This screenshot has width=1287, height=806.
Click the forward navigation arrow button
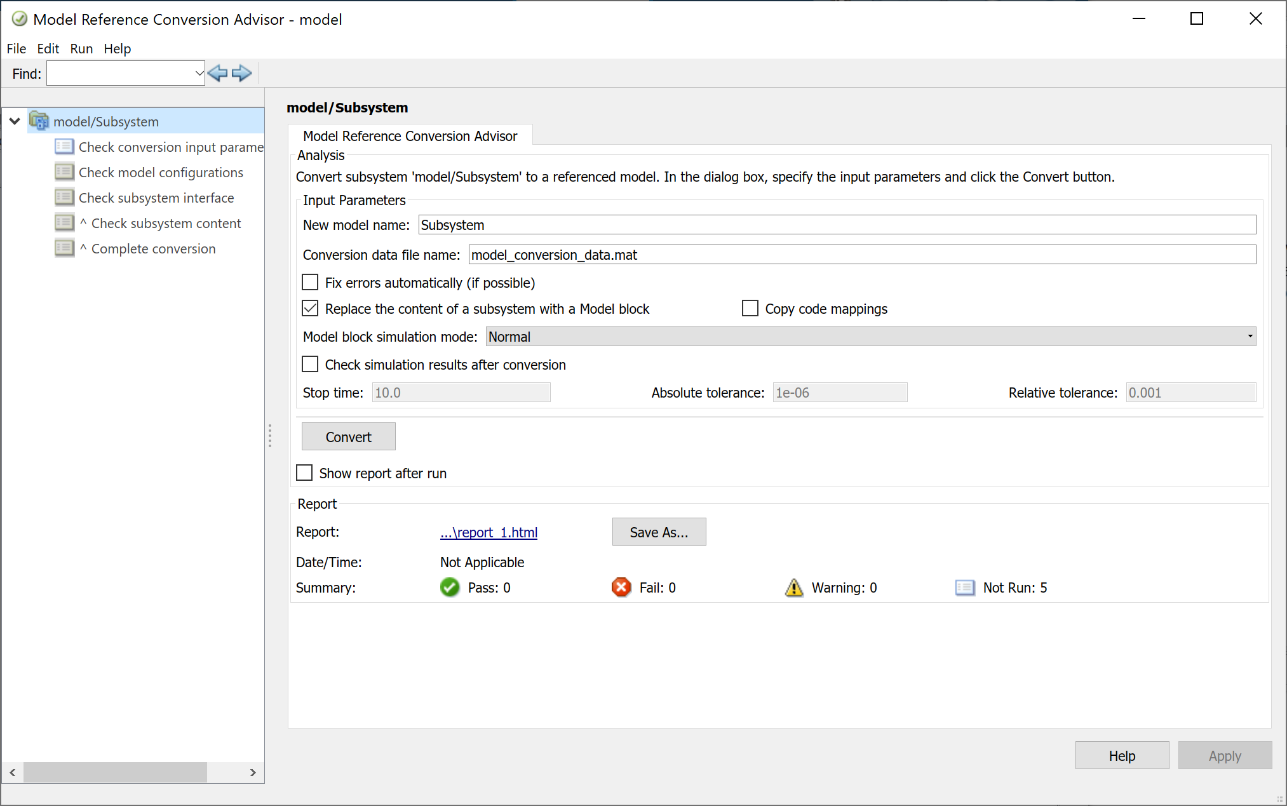(x=241, y=72)
